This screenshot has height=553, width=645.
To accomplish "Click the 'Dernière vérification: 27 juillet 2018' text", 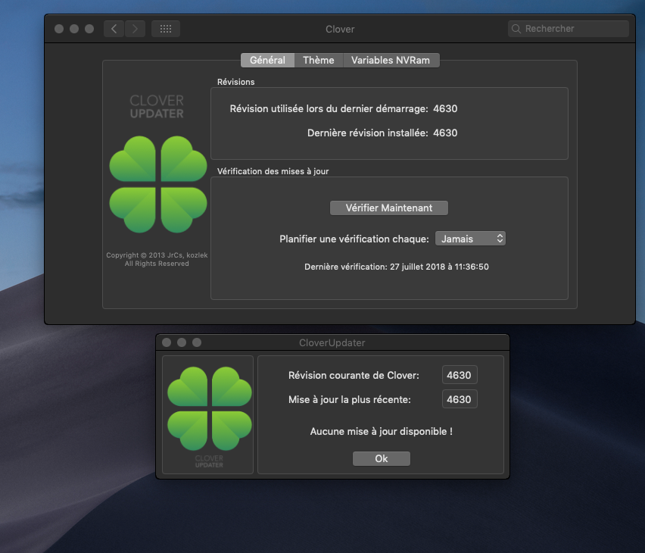I will tap(397, 267).
